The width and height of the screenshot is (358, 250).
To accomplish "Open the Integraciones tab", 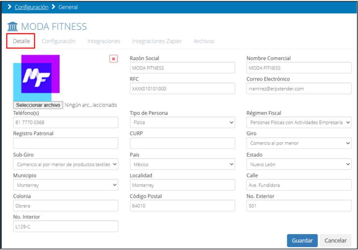I will click(x=104, y=41).
